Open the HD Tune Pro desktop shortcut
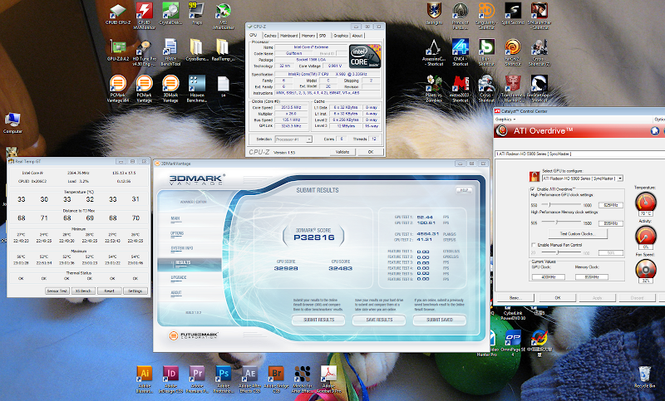 tap(144, 52)
